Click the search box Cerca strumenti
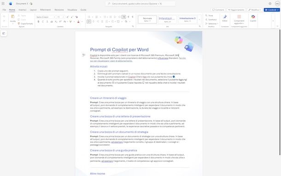This screenshot has width=281, height=176. click(x=140, y=4)
